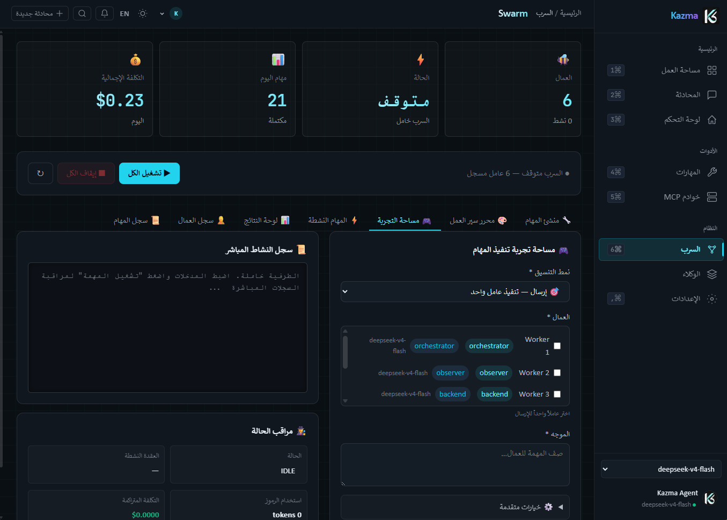Click the gamepad icon in the playground panel heading
This screenshot has height=520, width=727.
click(563, 250)
